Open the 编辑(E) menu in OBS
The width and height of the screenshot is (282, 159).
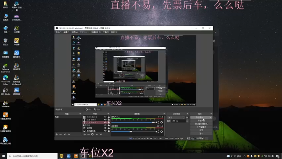pos(66,32)
